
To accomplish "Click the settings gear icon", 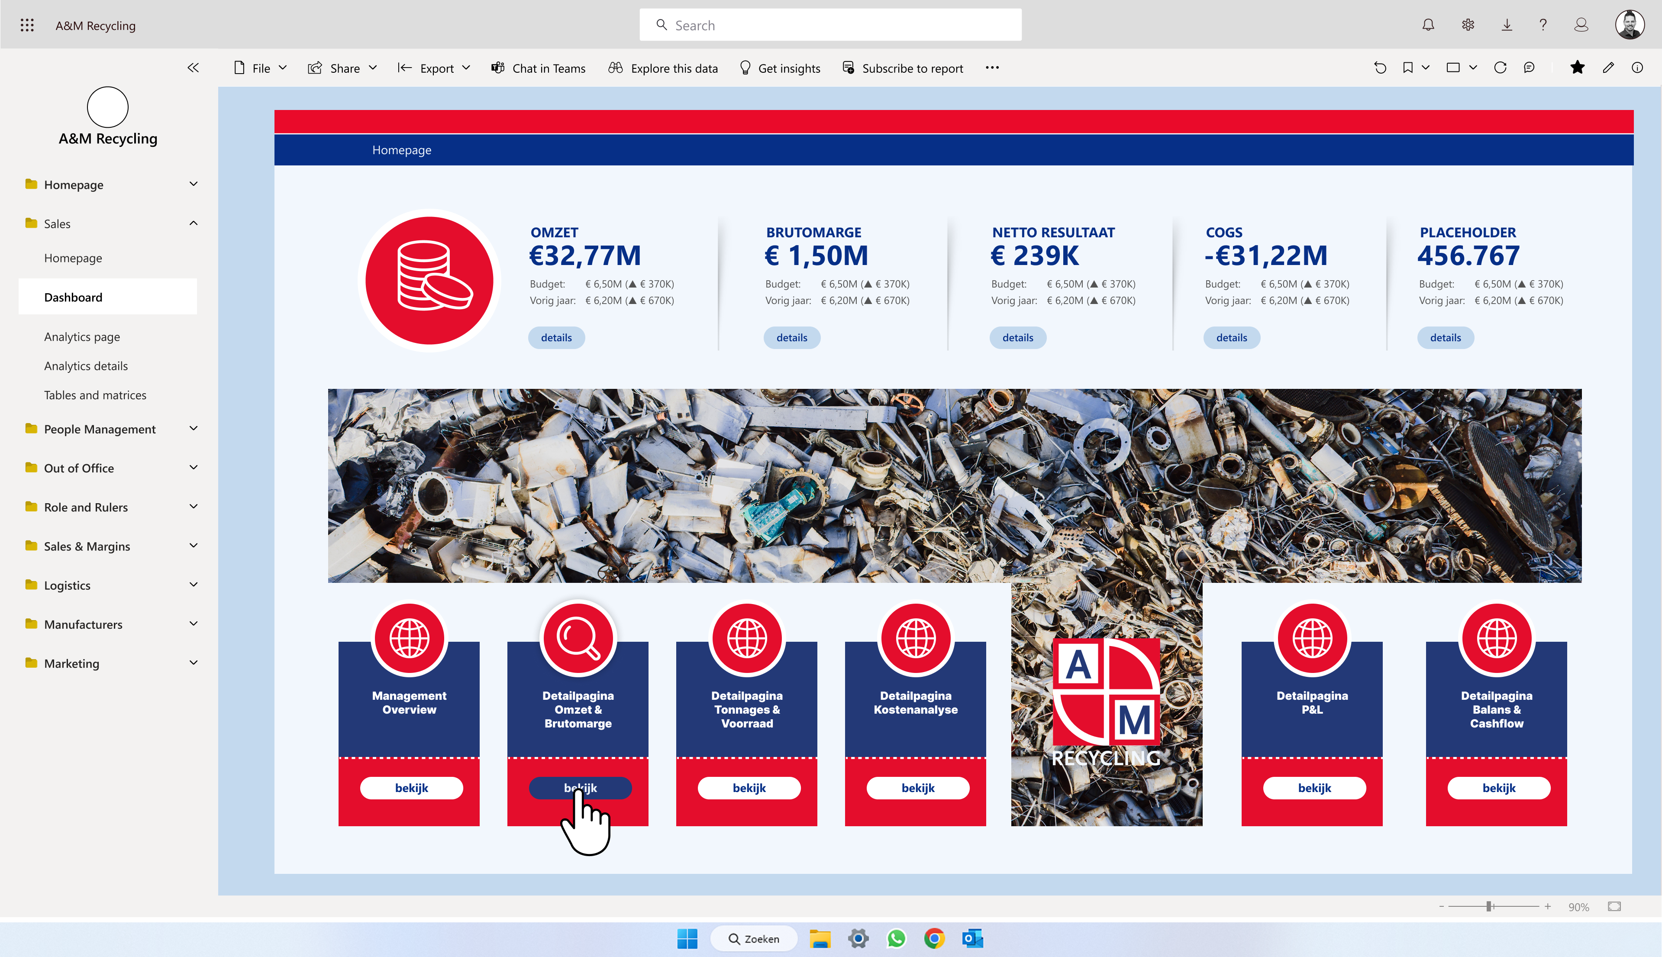I will [1468, 25].
